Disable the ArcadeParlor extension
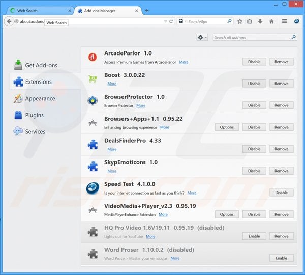305x275 pixels. click(x=254, y=62)
